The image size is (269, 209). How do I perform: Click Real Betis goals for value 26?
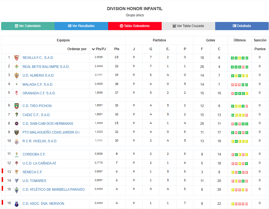(x=202, y=66)
